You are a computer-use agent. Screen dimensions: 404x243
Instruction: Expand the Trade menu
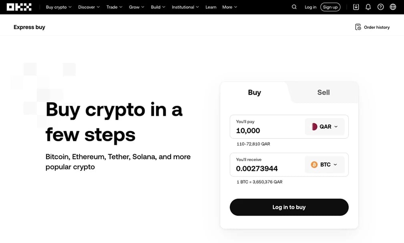tap(114, 7)
